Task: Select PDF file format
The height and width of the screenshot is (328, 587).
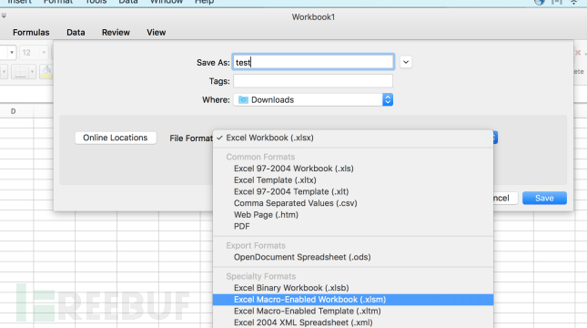Action: coord(353,227)
